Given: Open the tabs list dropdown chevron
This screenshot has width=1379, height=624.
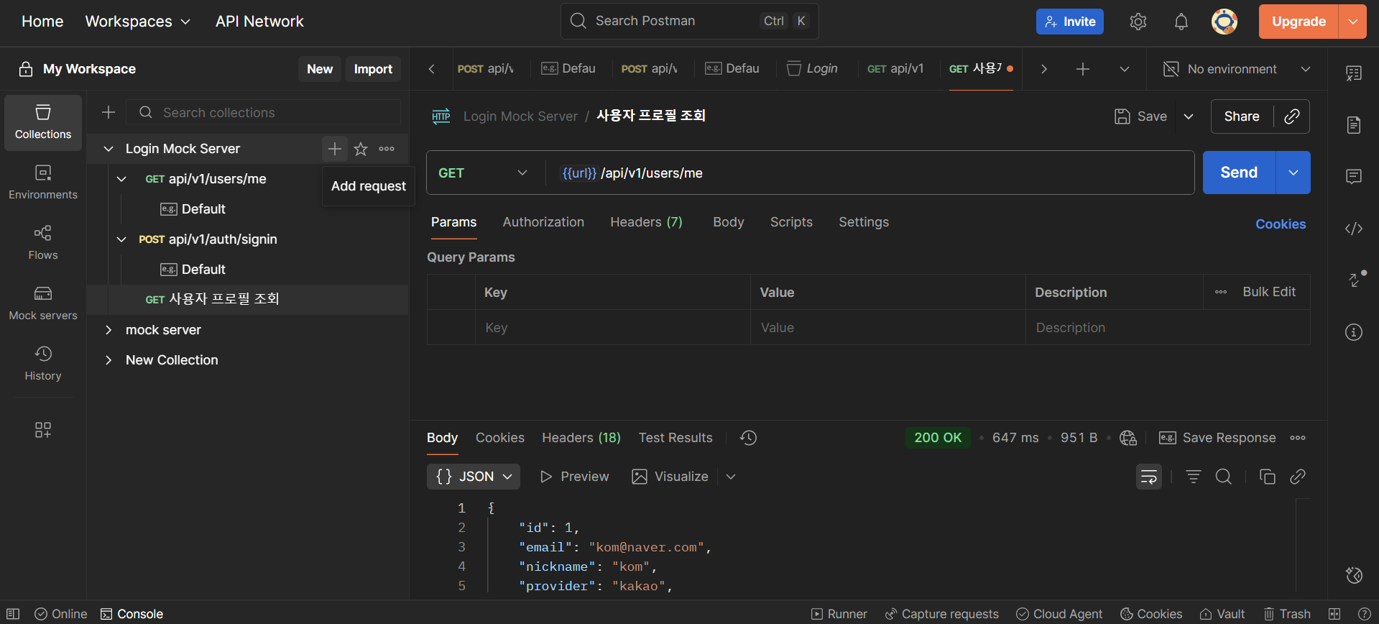Looking at the screenshot, I should 1125,69.
